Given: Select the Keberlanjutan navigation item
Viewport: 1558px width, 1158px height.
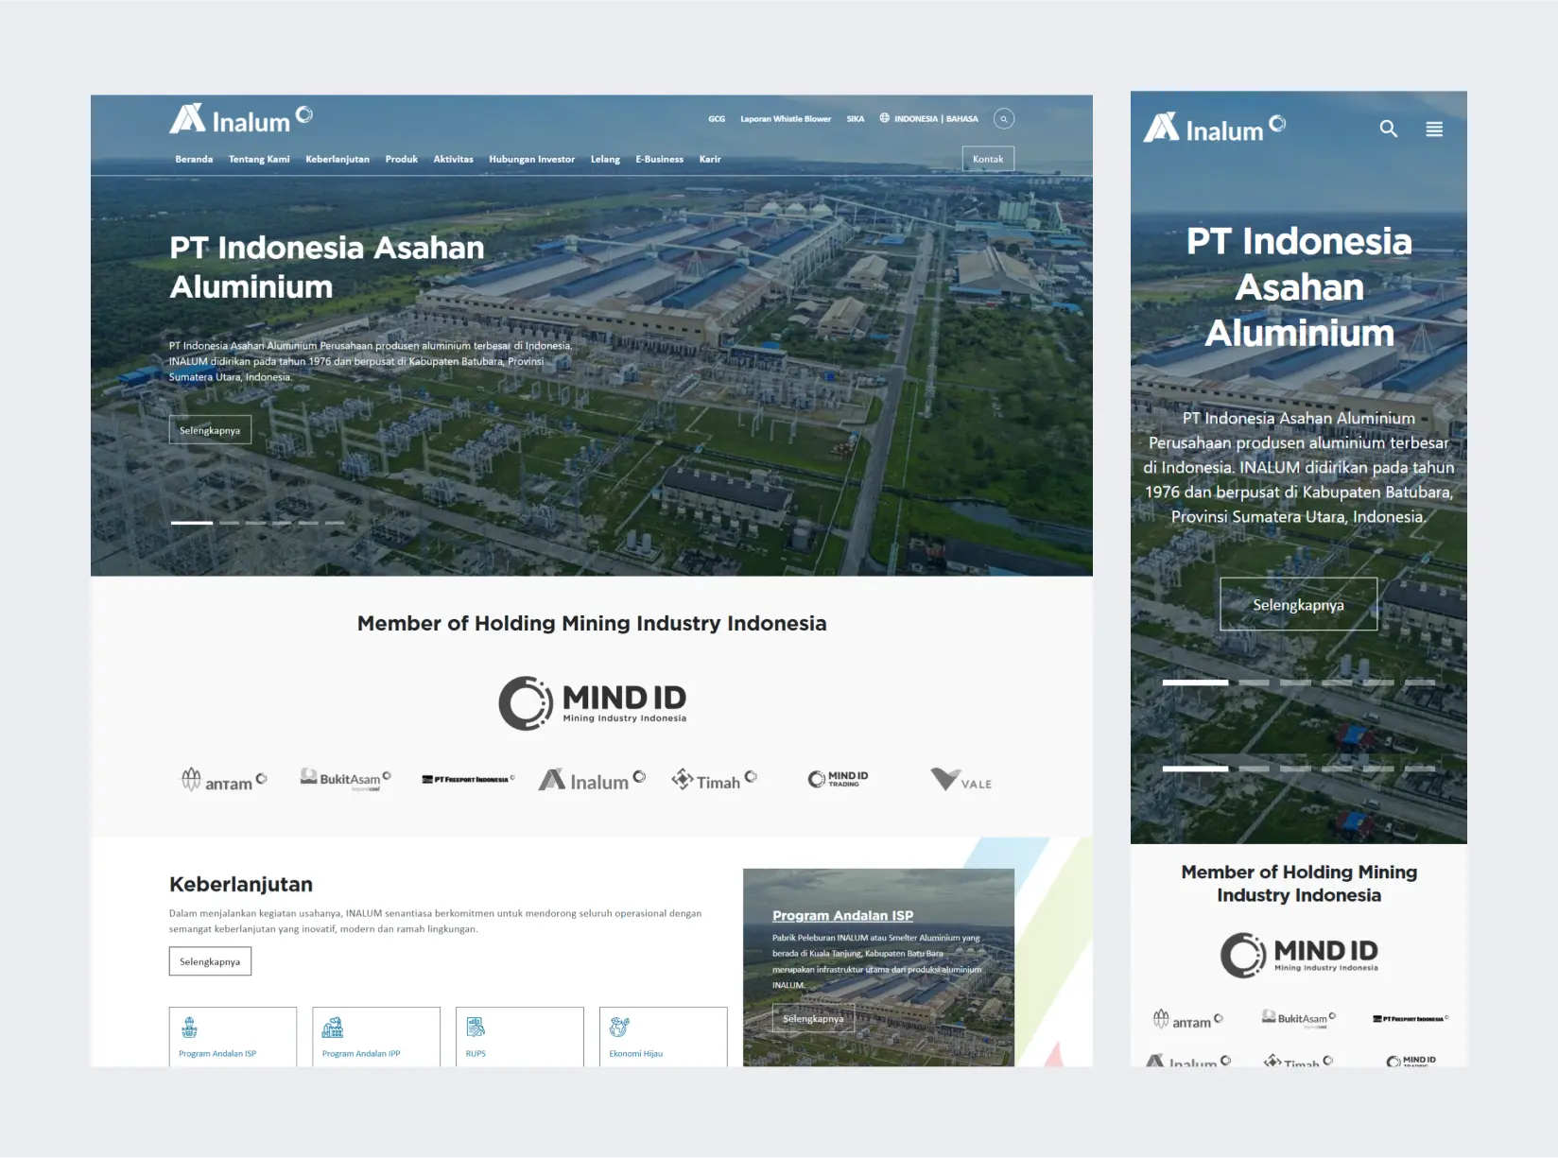Looking at the screenshot, I should 338,160.
